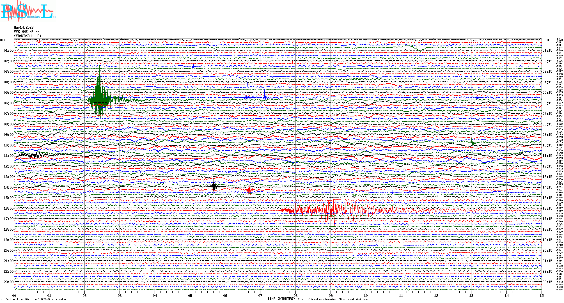Click the black seismic spike near 14:00
The image size is (564, 303).
click(x=214, y=186)
